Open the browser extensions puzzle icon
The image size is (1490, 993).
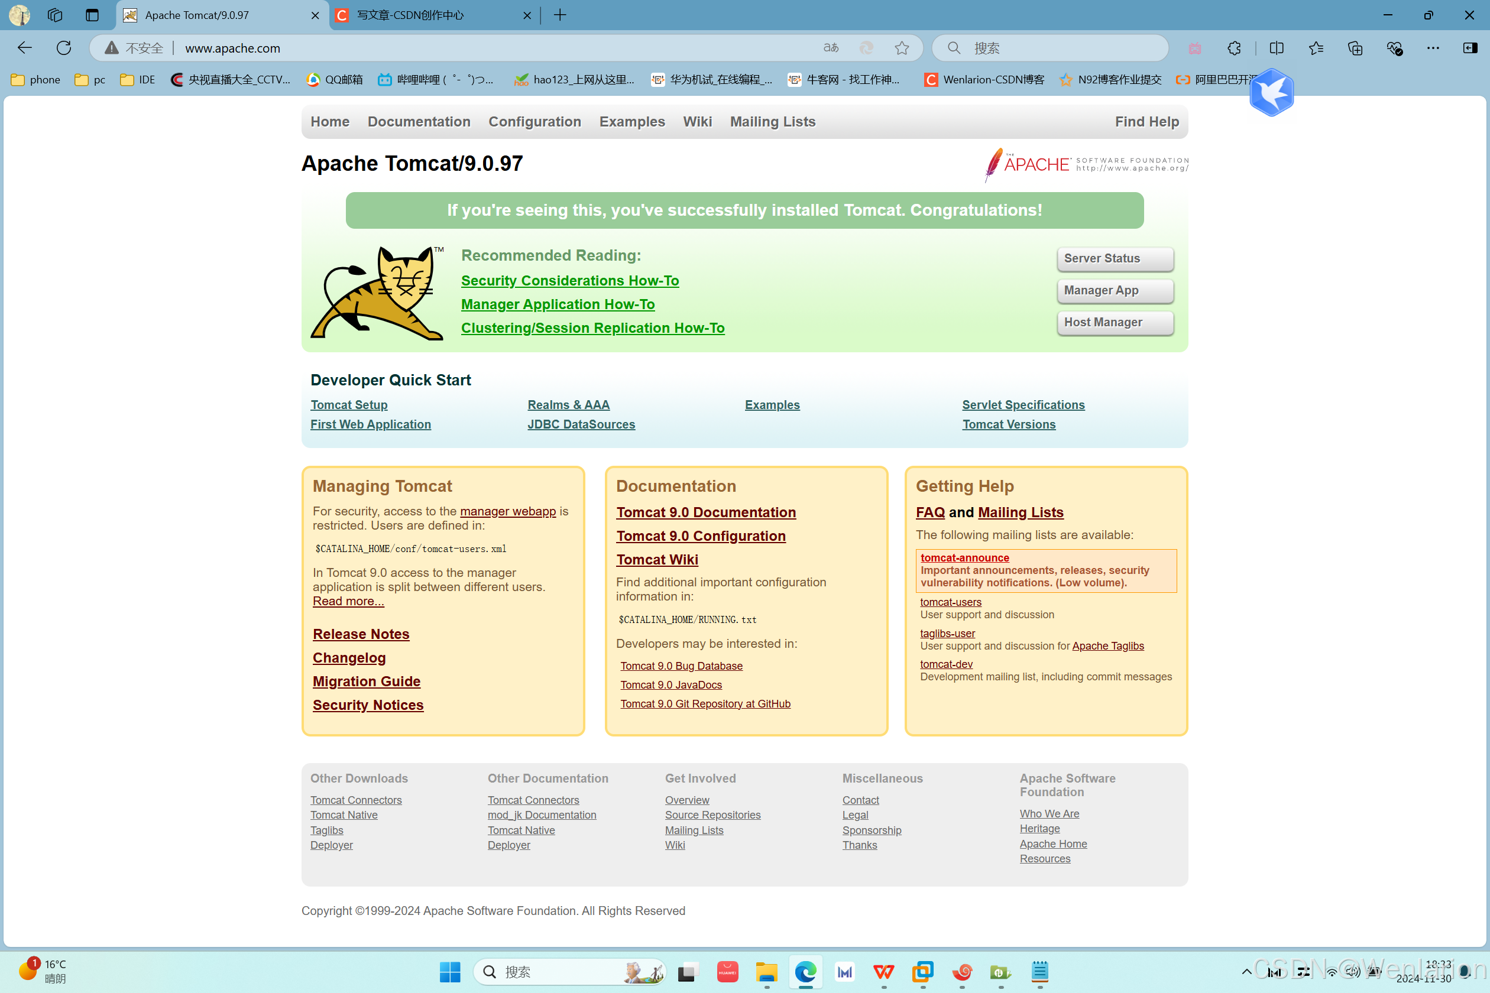coord(1233,48)
